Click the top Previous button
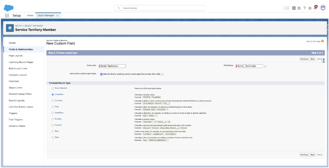This screenshot has height=168, width=329. pos(304,59)
